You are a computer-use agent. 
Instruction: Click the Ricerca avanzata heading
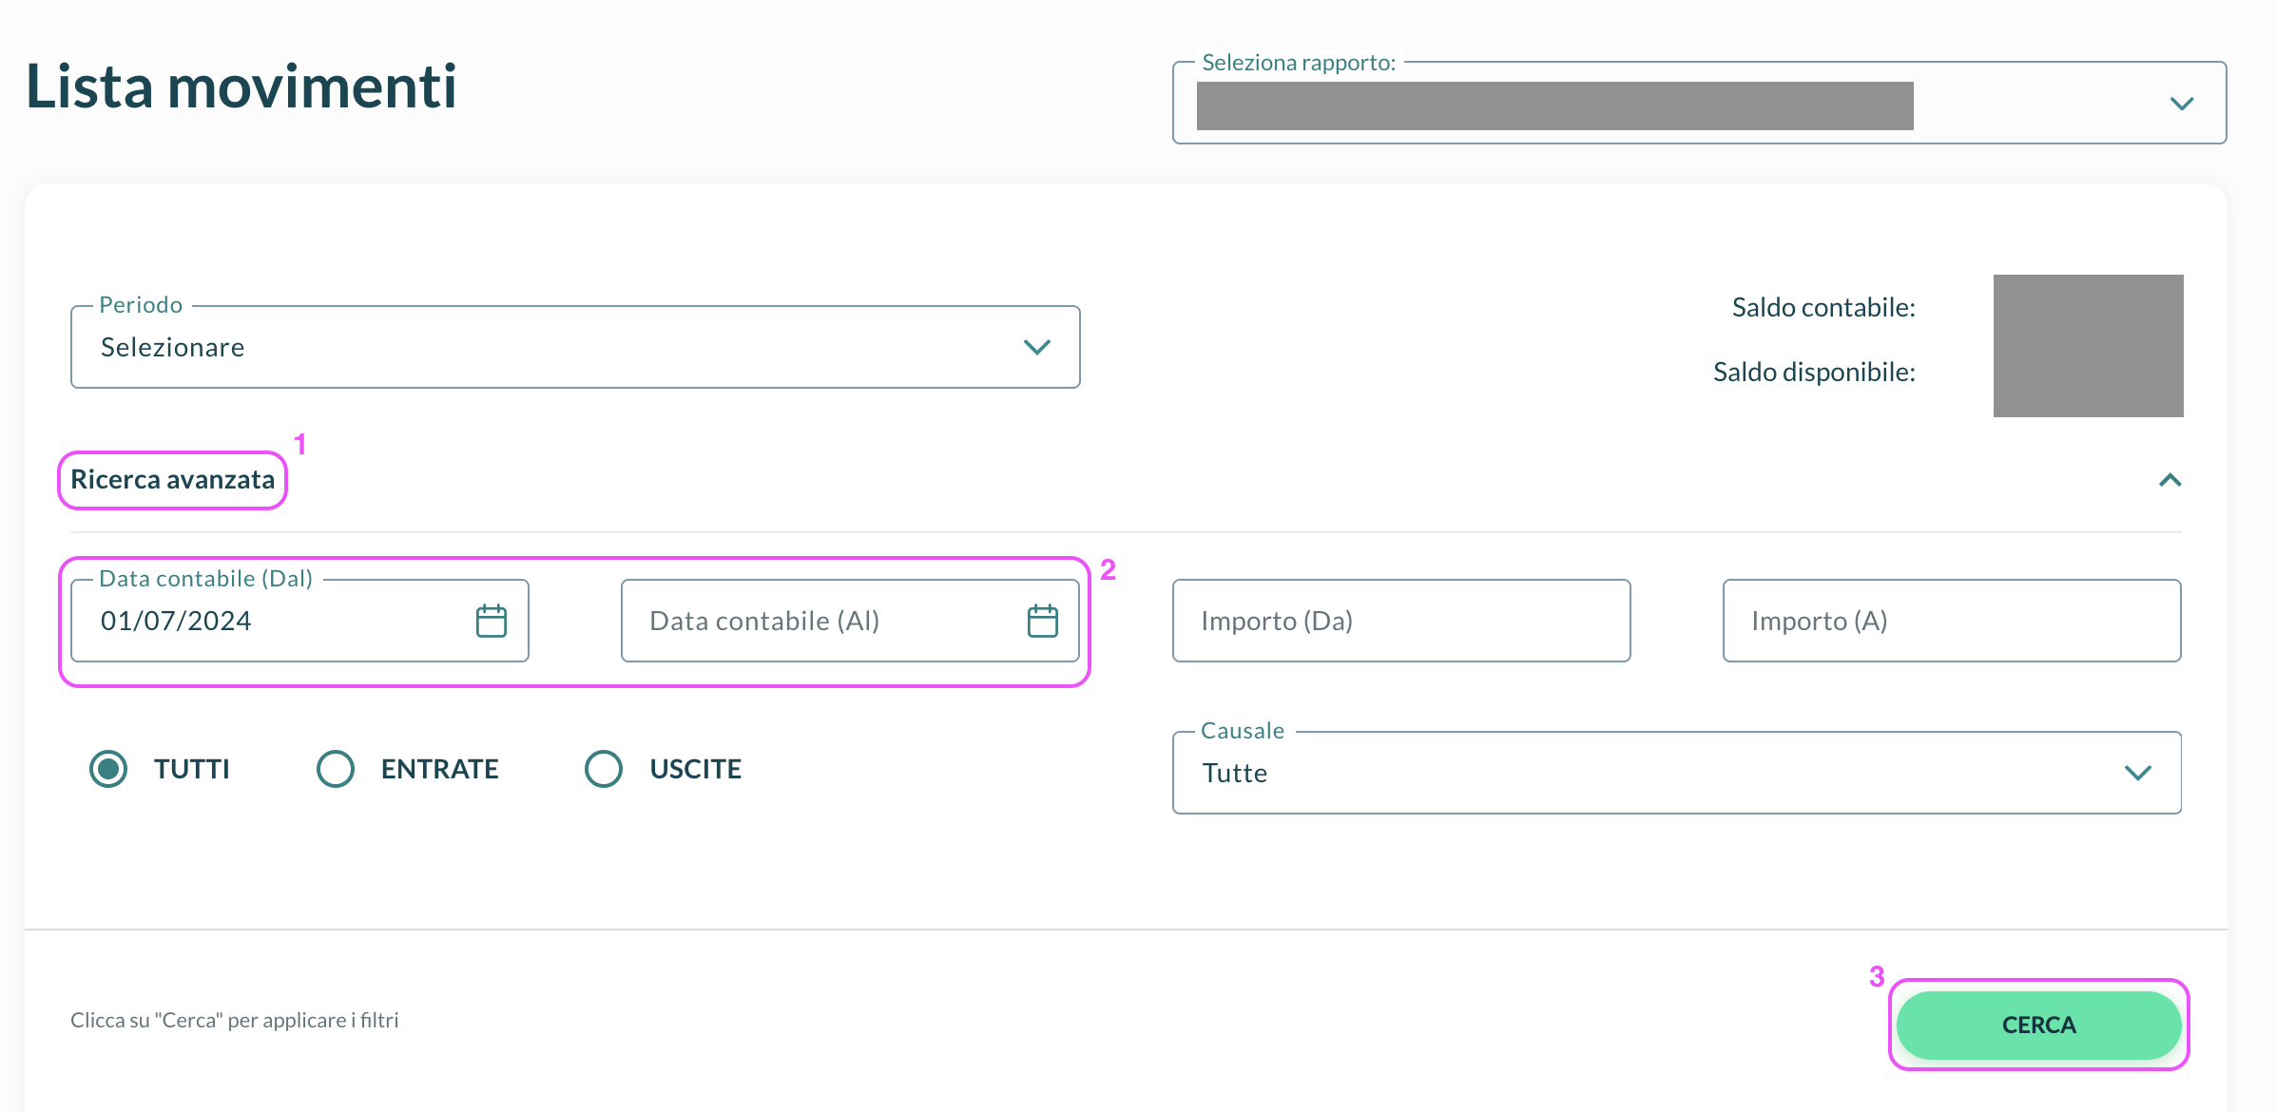173,480
